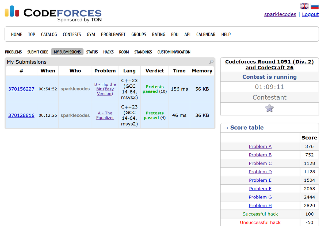Open Problem C in the score table
The width and height of the screenshot is (321, 226).
pos(260,163)
